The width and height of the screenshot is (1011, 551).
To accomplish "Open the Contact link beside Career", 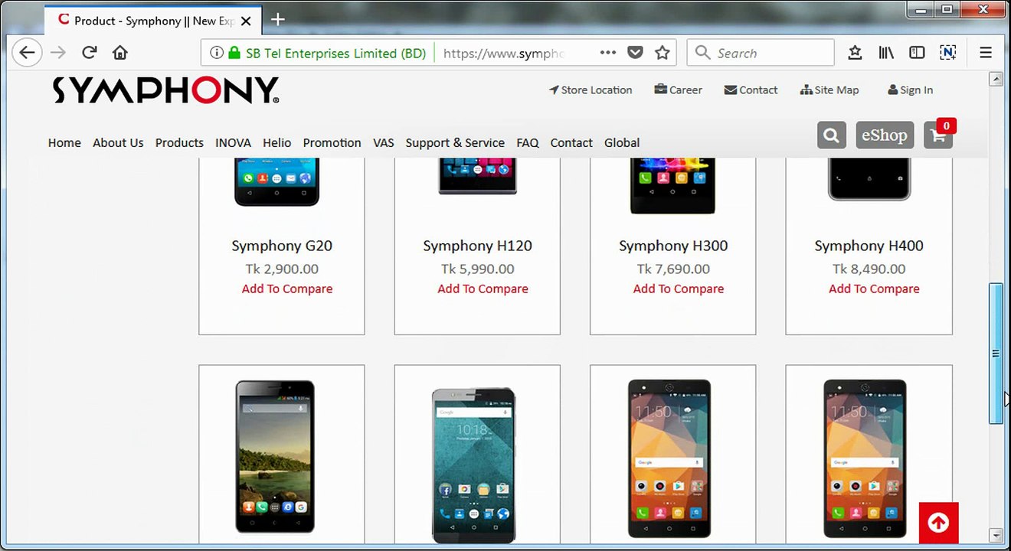I will pos(751,90).
